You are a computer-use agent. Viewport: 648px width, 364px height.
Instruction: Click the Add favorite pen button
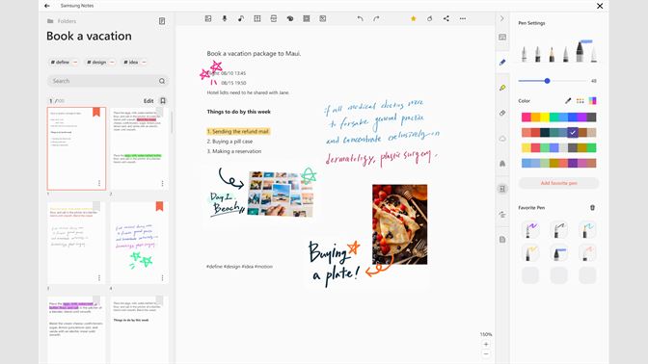(558, 183)
